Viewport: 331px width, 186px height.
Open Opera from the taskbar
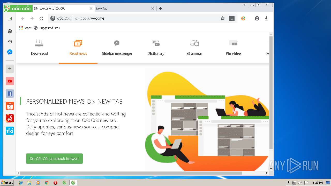[x=55, y=183]
